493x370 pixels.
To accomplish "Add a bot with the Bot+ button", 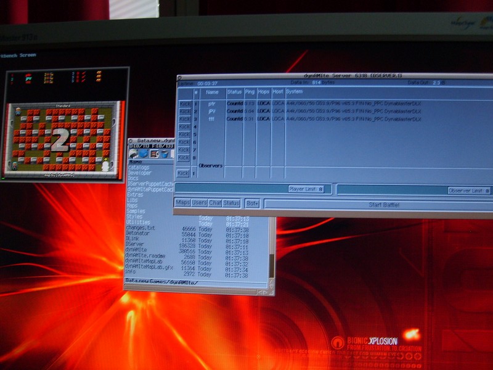I will click(x=252, y=203).
